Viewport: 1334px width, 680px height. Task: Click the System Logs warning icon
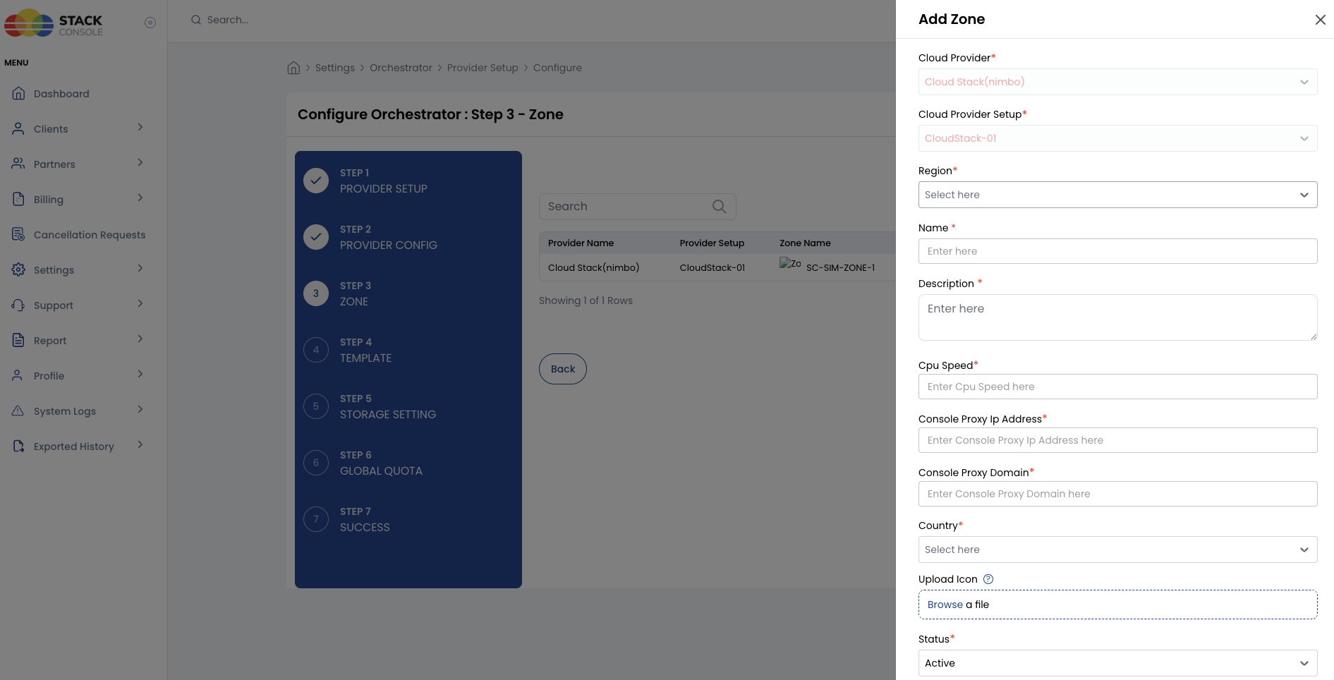19,411
